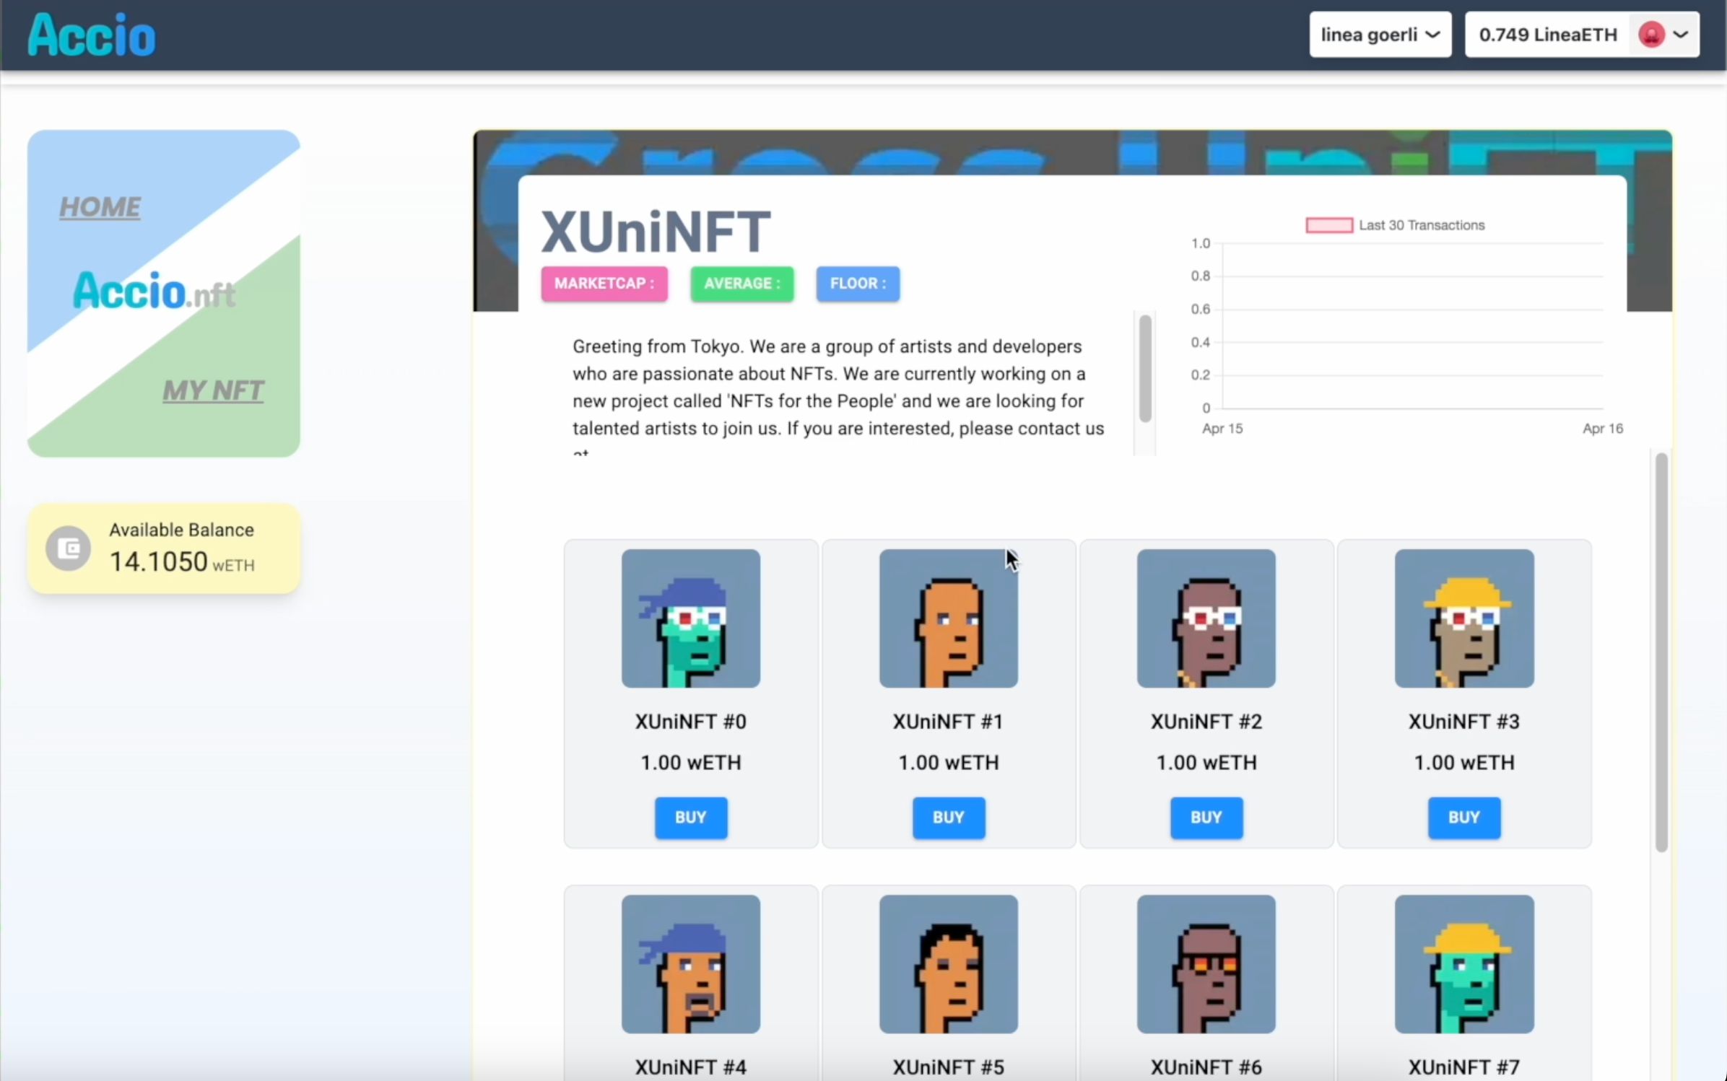Click the NFT list vertical scrollbar

1661,652
